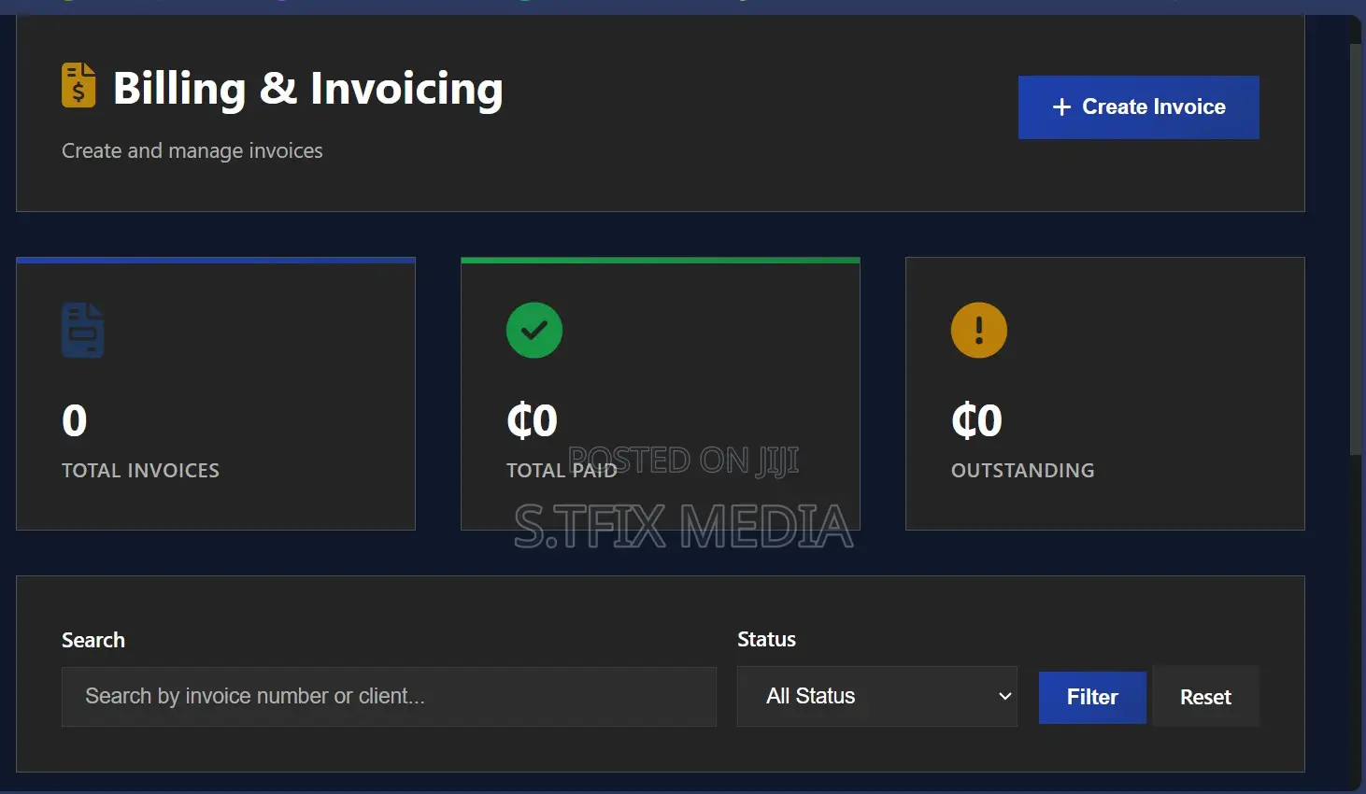Click the Search field label
The width and height of the screenshot is (1366, 794).
[93, 640]
